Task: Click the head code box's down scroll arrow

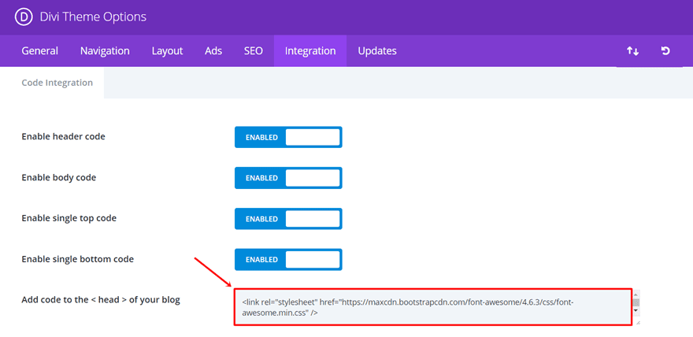Action: 636,310
